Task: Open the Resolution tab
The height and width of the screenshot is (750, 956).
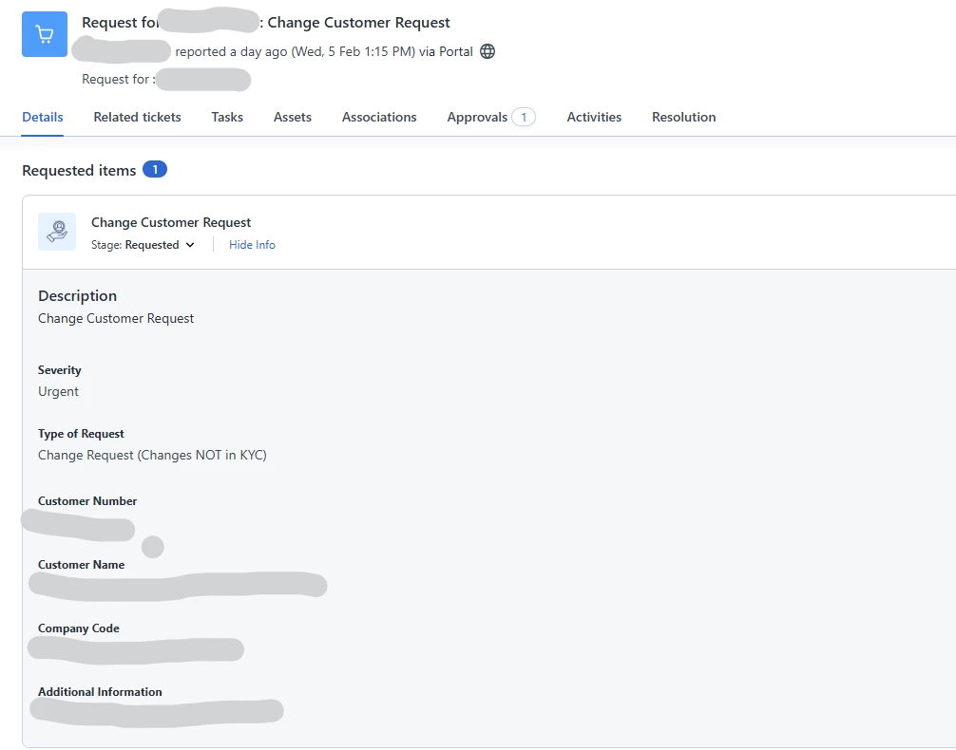Action: pyautogui.click(x=684, y=117)
